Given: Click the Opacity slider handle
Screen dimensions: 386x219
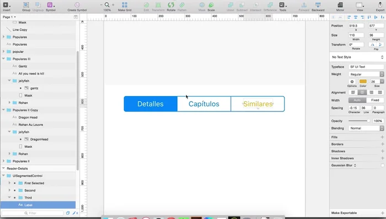Looking at the screenshot, I should point(368,121).
